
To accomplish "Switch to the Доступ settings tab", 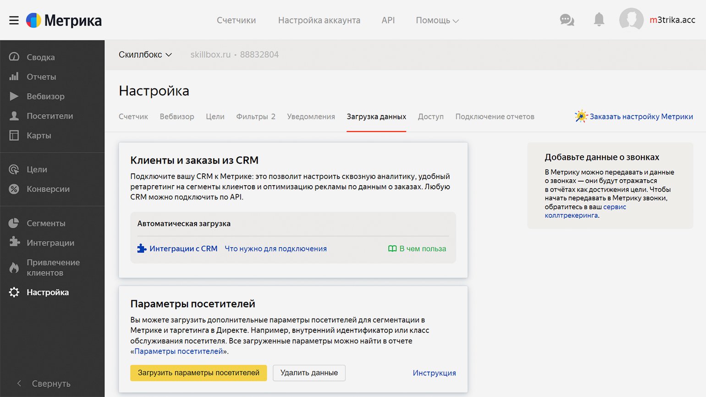I will (430, 116).
